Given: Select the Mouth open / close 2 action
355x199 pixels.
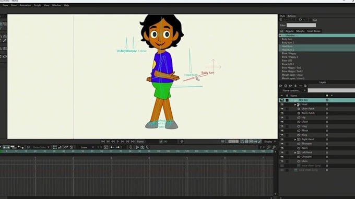Looking at the screenshot, I should (x=293, y=78).
